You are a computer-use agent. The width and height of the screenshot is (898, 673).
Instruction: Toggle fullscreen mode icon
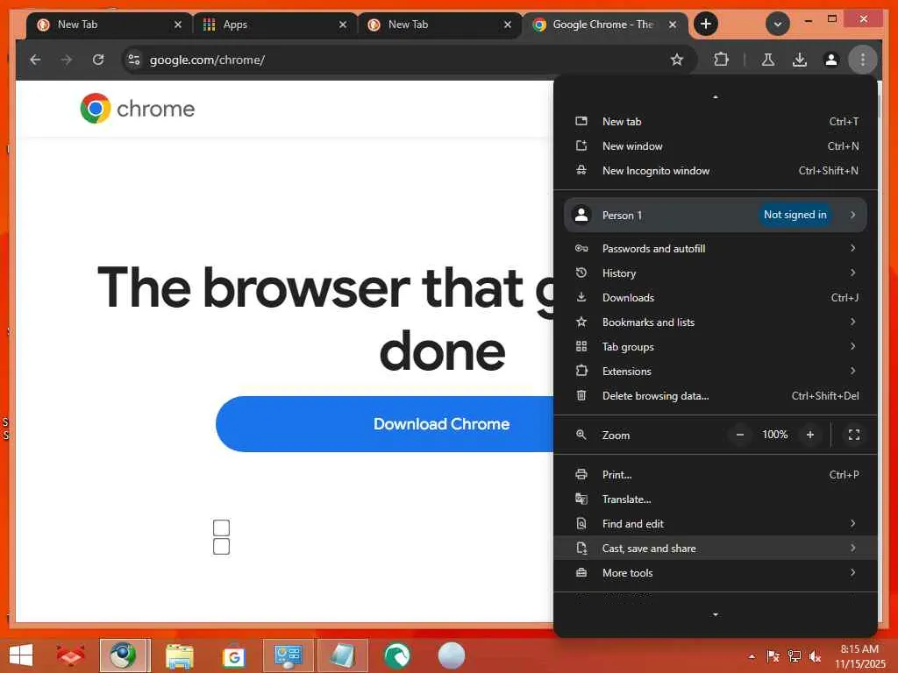click(x=854, y=435)
